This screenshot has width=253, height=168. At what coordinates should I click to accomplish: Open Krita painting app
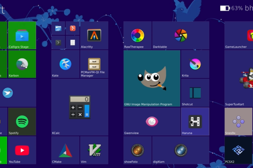pos(195,64)
